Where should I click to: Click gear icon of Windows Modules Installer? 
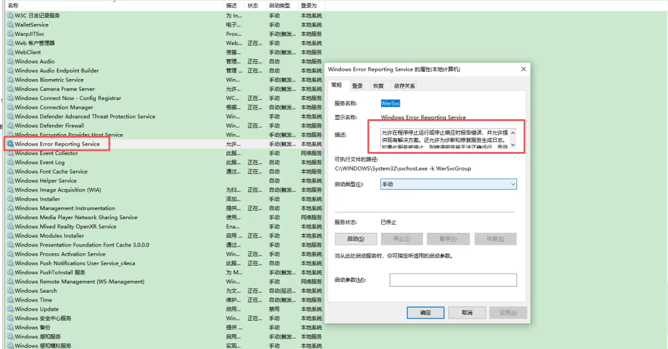11,236
